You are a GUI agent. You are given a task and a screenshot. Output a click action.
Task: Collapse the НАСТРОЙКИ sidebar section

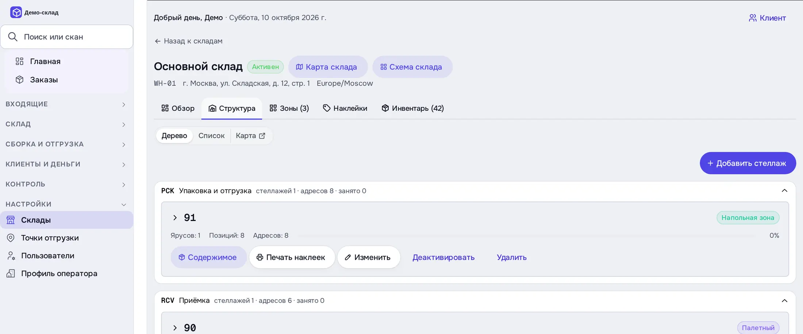coord(66,204)
